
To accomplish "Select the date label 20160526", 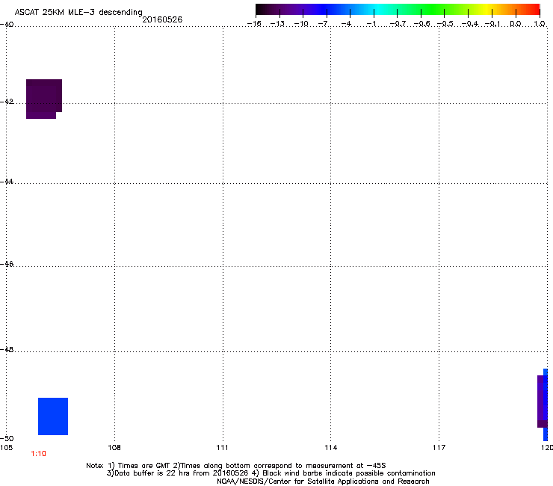I will coord(162,19).
